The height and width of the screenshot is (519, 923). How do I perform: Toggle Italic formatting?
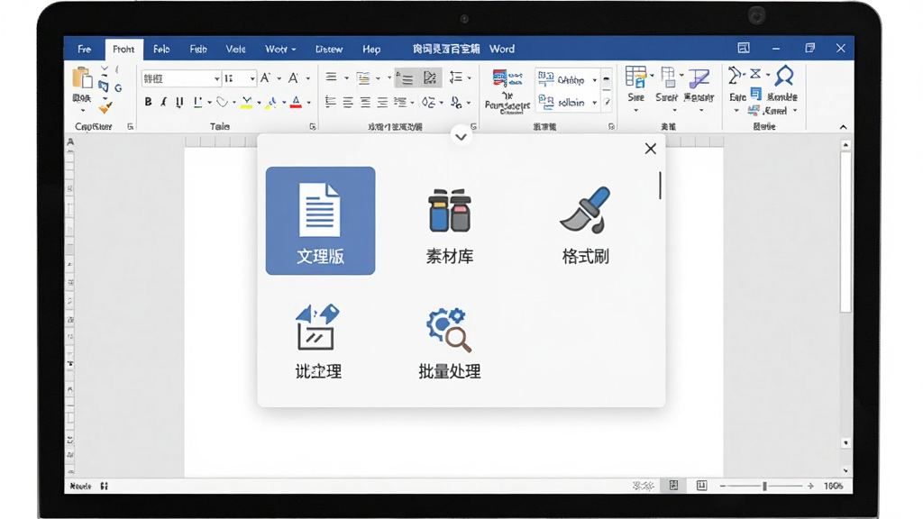pyautogui.click(x=164, y=103)
